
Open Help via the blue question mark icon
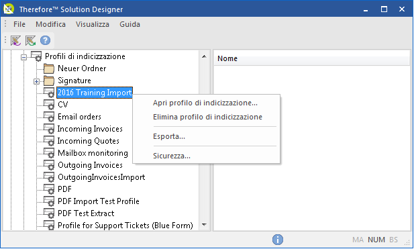pos(45,40)
